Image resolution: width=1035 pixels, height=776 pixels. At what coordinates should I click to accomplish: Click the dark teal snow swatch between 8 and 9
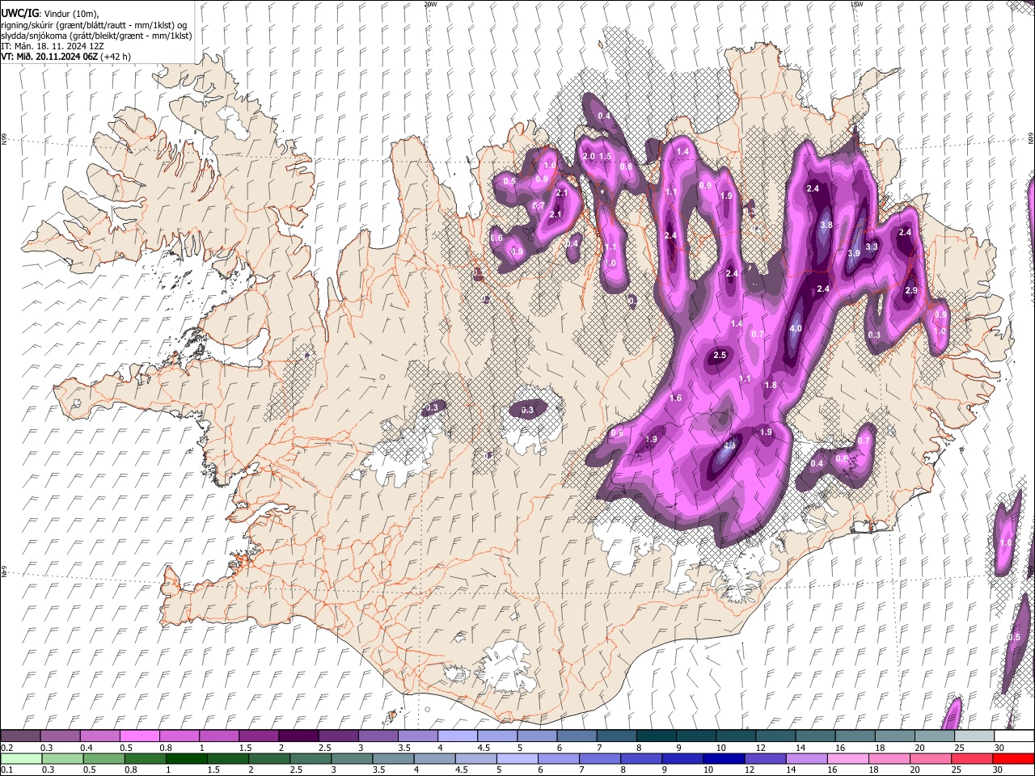(656, 736)
